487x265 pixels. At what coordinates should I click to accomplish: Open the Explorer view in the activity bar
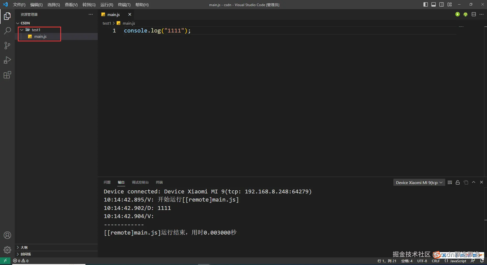pos(7,16)
